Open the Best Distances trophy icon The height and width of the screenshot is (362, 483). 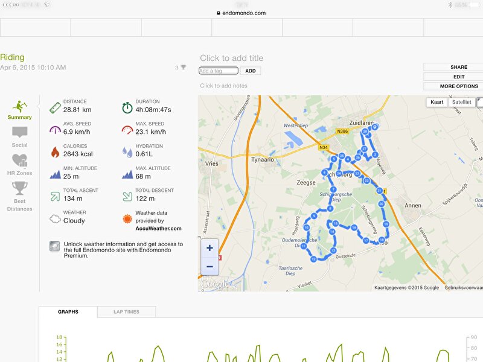coord(20,188)
